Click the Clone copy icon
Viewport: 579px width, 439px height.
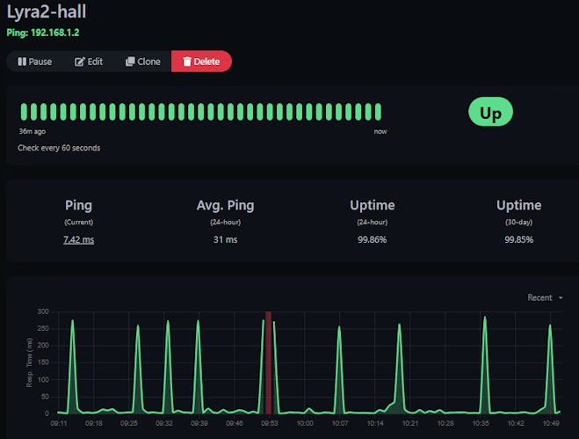pyautogui.click(x=130, y=62)
